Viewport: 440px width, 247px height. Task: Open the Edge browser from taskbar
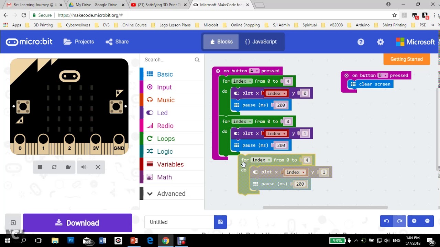150,241
